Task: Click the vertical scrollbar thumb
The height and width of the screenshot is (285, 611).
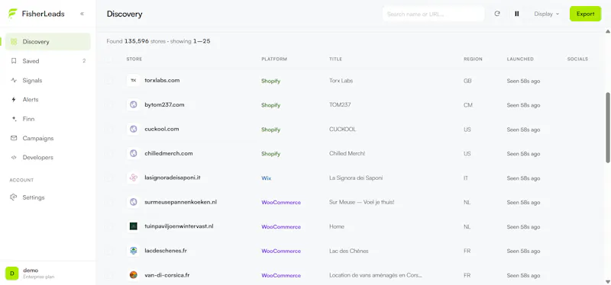Action: [x=608, y=127]
